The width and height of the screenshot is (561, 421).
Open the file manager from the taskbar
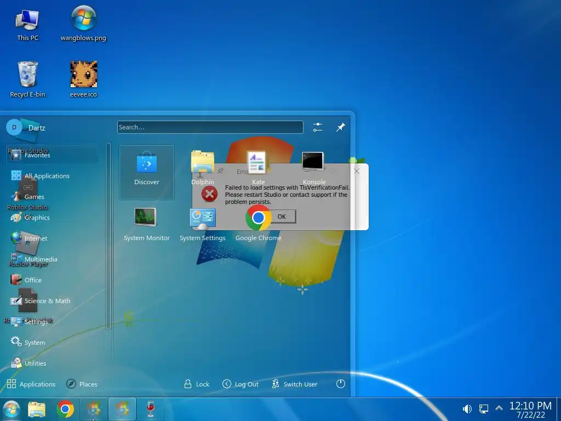(37, 409)
